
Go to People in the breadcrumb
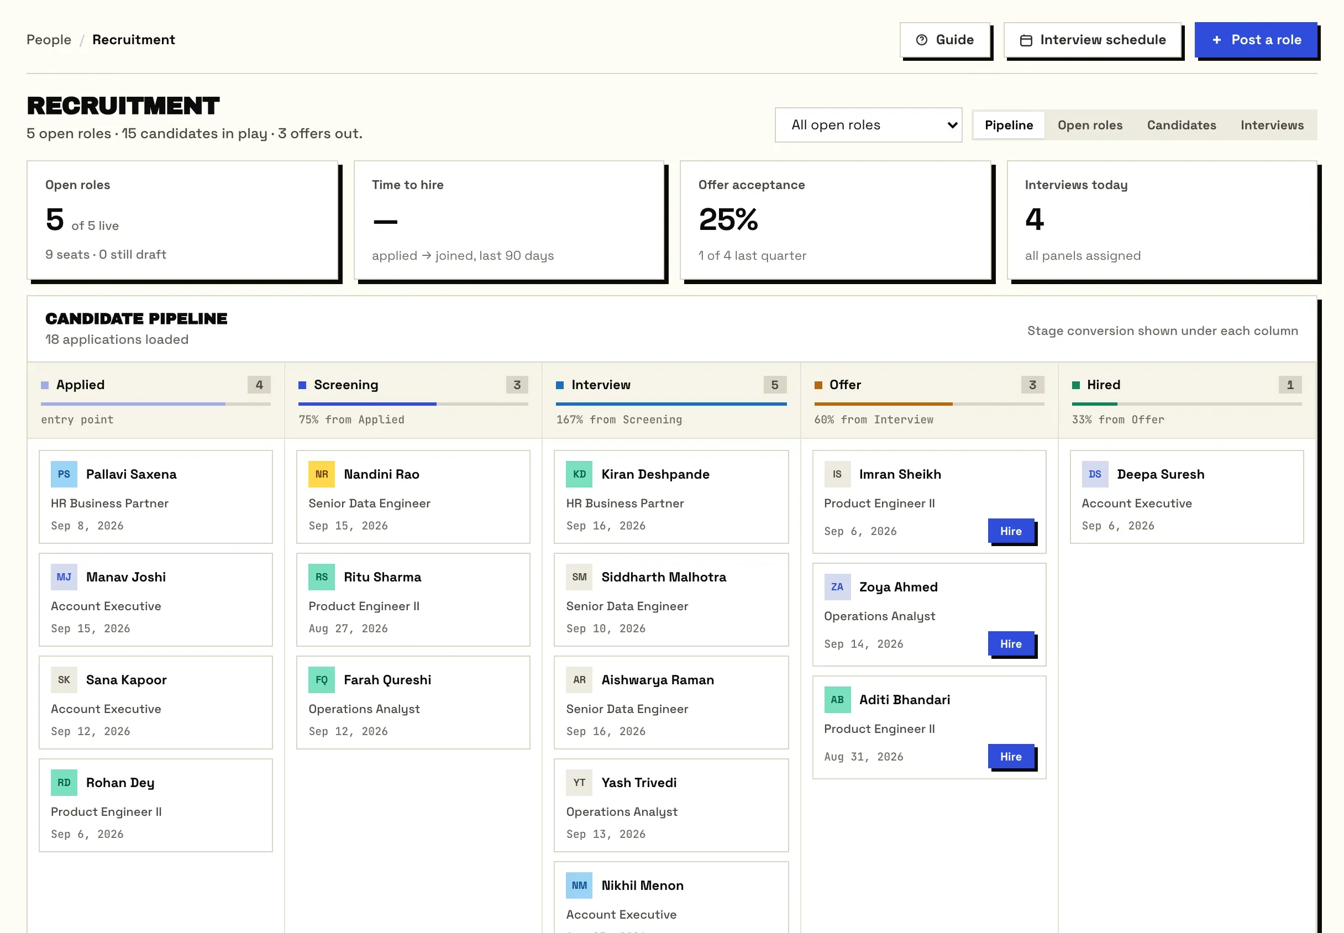tap(49, 40)
